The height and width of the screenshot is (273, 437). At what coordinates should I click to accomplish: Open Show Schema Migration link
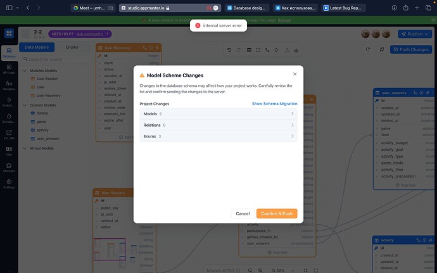(274, 104)
